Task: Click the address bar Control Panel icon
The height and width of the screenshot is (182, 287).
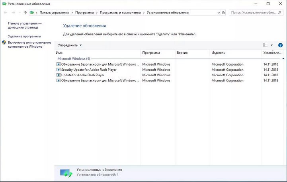Action: [32, 13]
